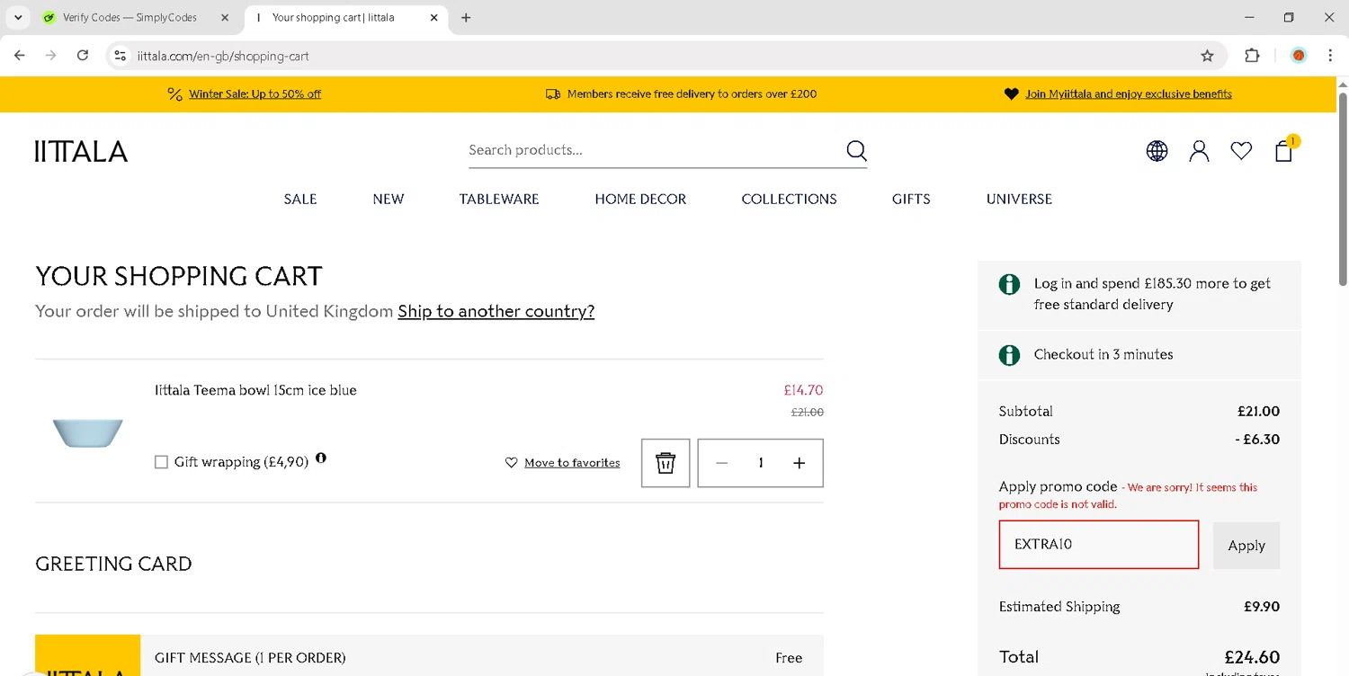
Task: Click Ship to another country link
Action: pyautogui.click(x=496, y=311)
